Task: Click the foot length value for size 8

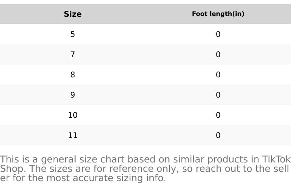Action: point(218,75)
